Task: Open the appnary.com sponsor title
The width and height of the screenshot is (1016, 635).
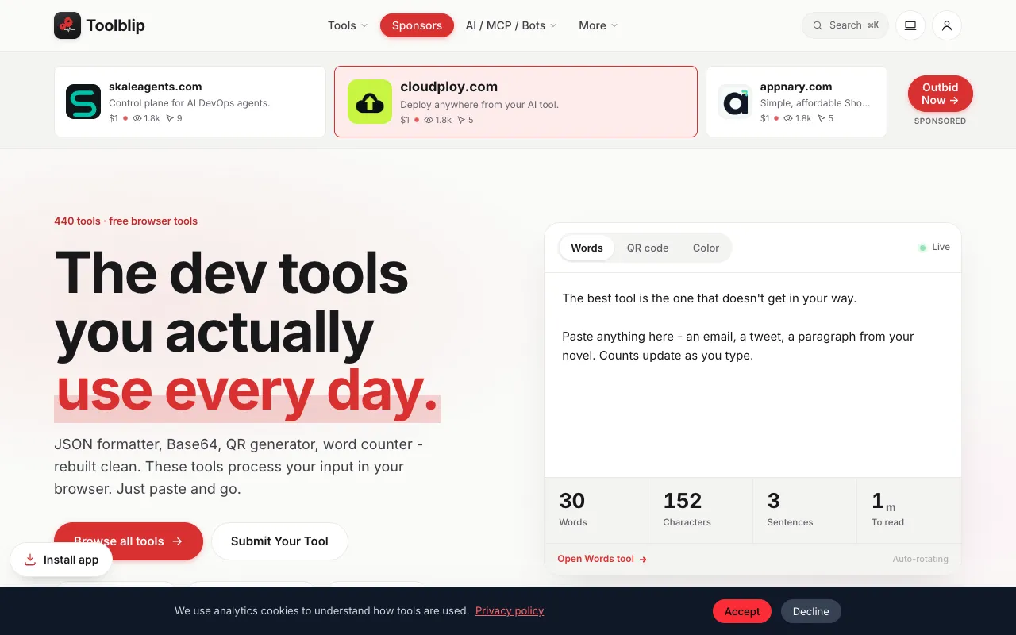Action: pyautogui.click(x=796, y=87)
